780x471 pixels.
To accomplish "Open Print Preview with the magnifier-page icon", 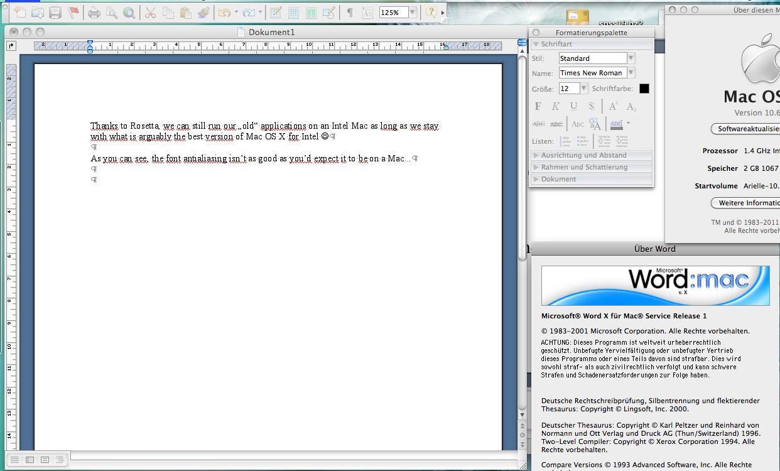I will [112, 12].
